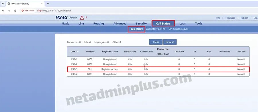This screenshot has width=258, height=112.
Task: Click the FXS-4 line ID cell
Action: (x=74, y=74)
